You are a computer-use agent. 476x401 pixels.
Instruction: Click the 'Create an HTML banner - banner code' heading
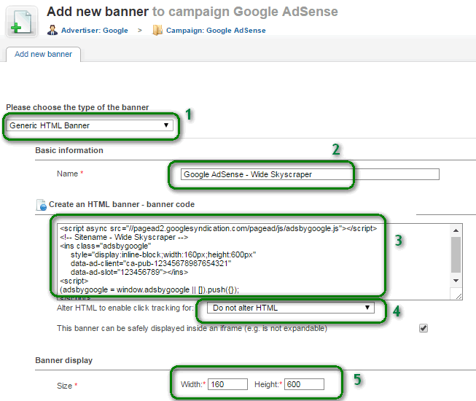point(122,204)
